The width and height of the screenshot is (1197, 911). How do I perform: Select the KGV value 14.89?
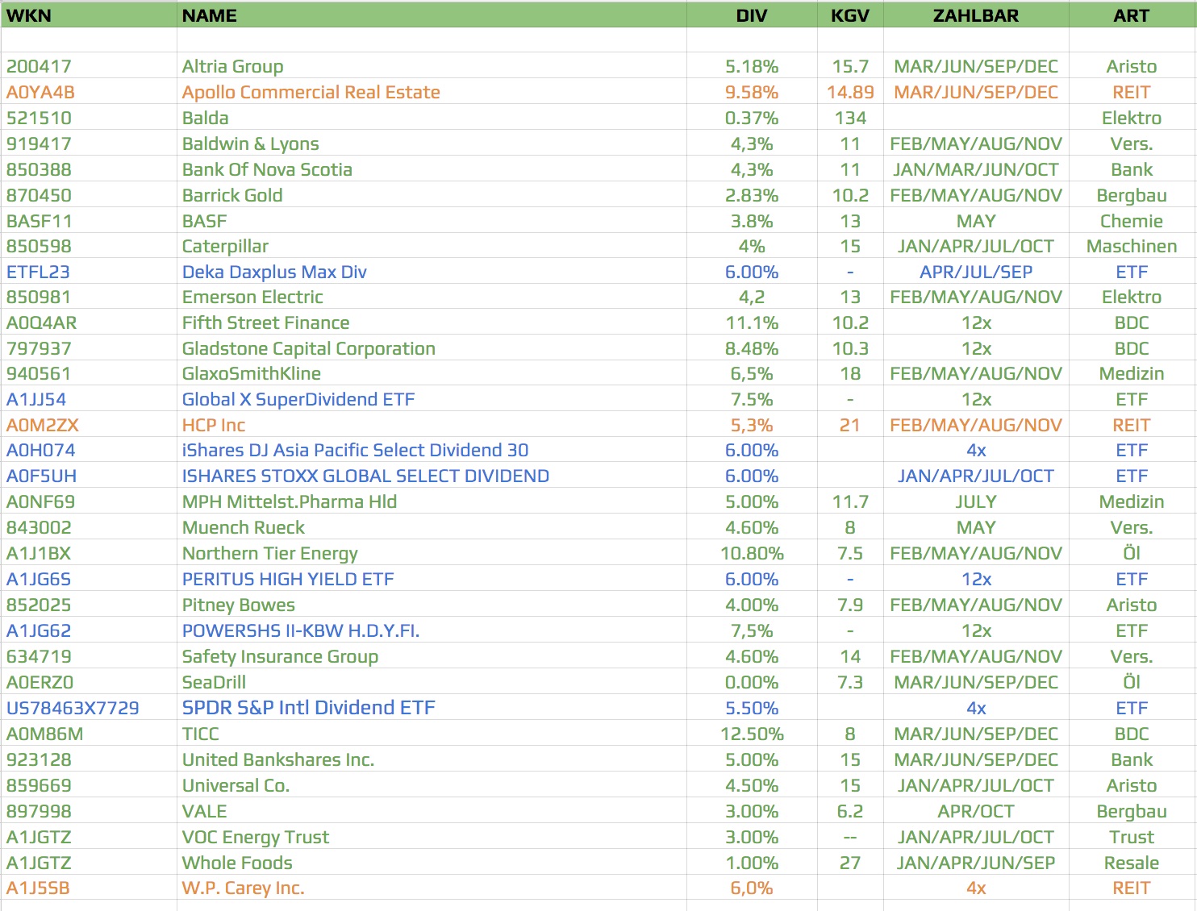click(850, 92)
